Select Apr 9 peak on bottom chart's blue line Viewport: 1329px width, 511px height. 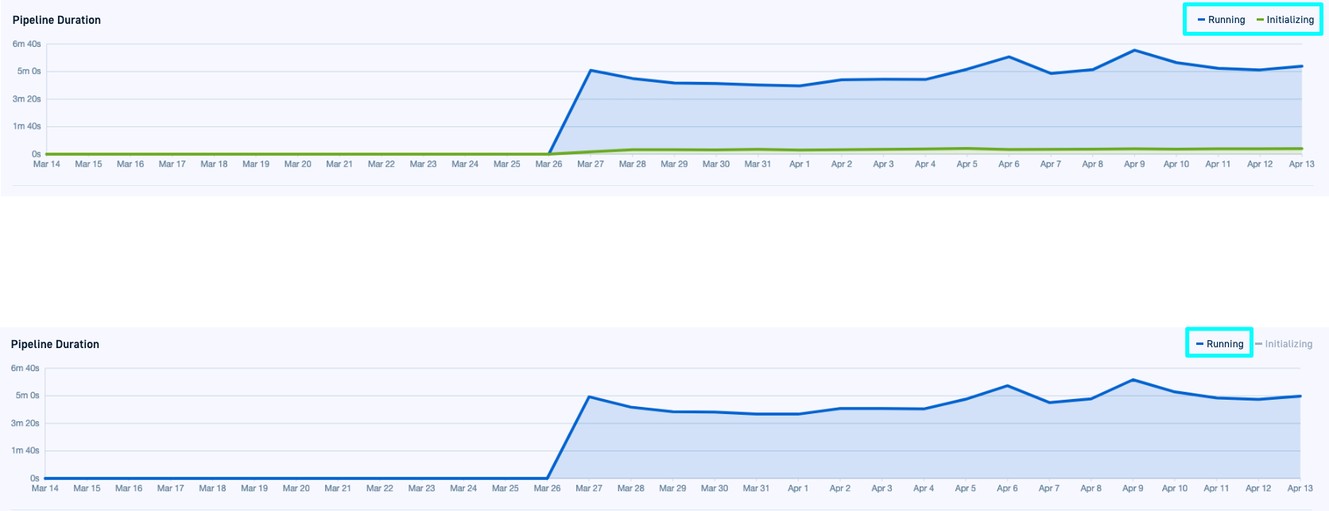click(1133, 379)
